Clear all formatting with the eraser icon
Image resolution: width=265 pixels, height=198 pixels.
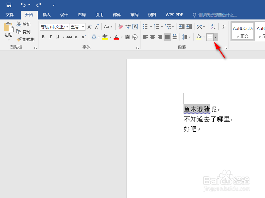click(120, 27)
